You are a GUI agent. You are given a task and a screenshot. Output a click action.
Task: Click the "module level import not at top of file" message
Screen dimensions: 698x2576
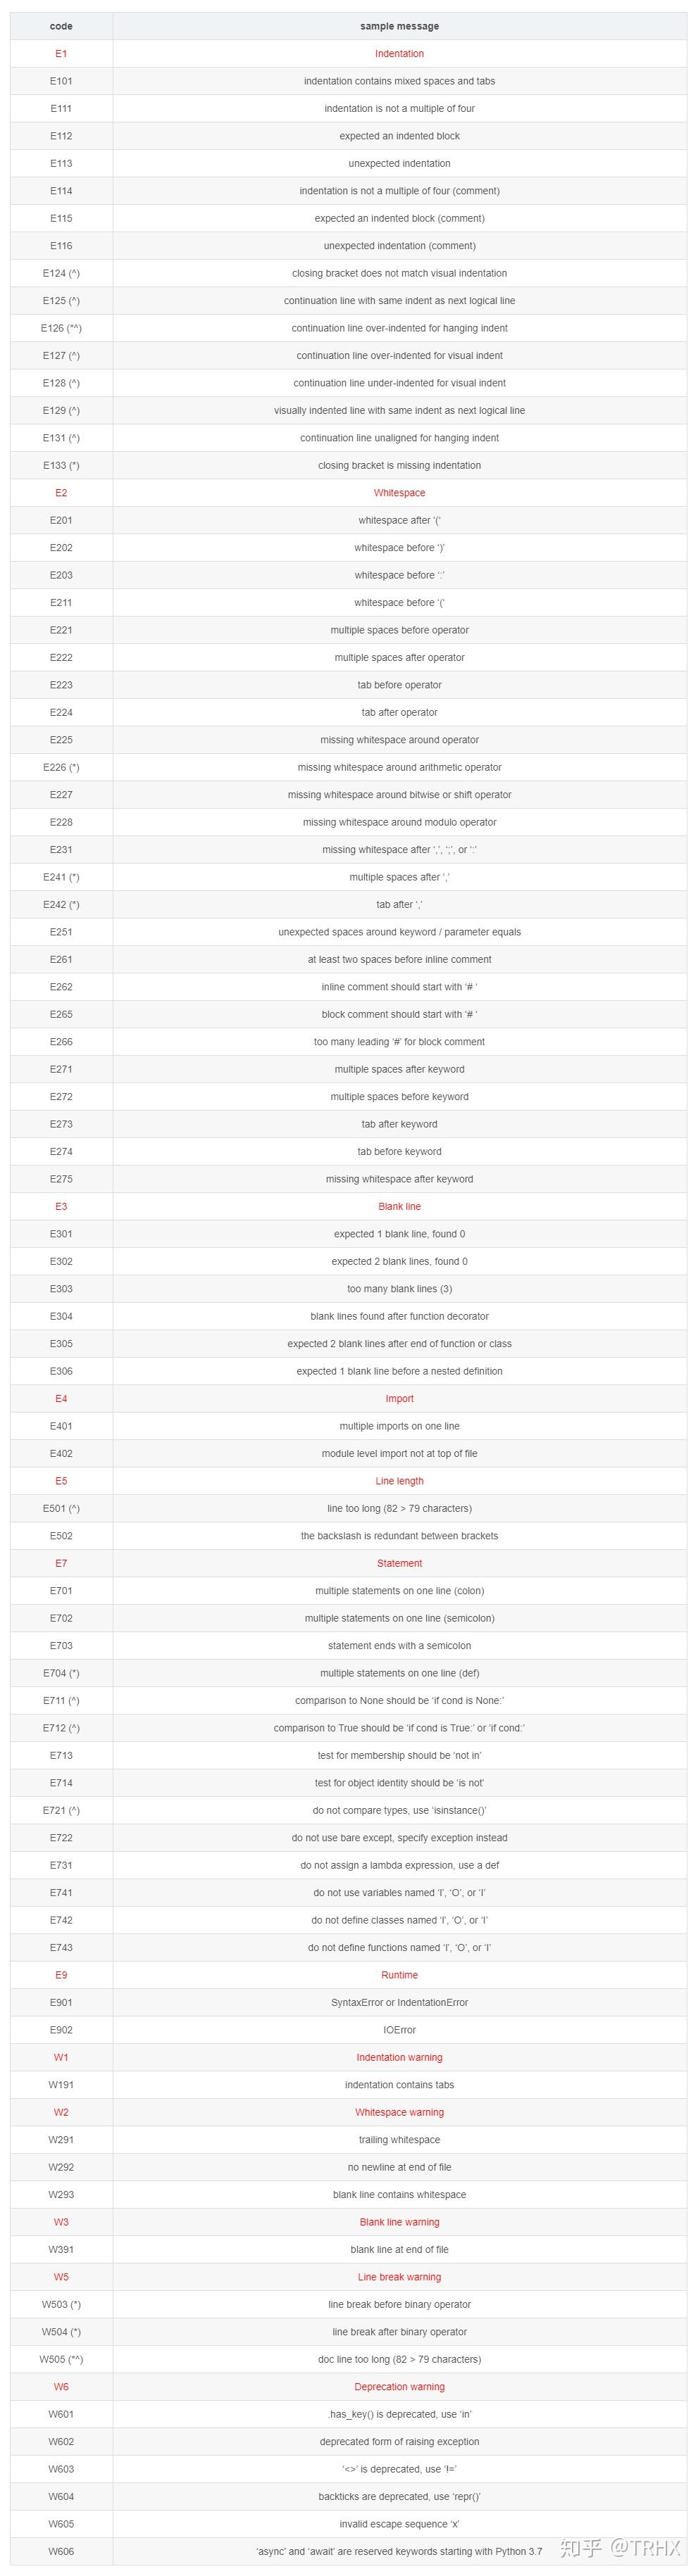point(399,1453)
